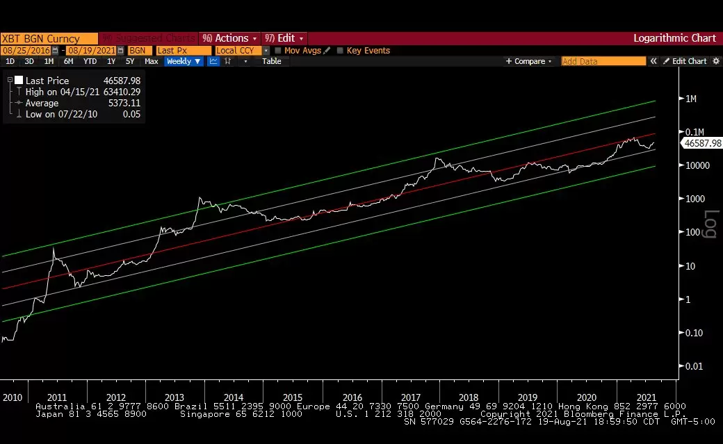Toggle the Key Events checkbox

coord(340,51)
